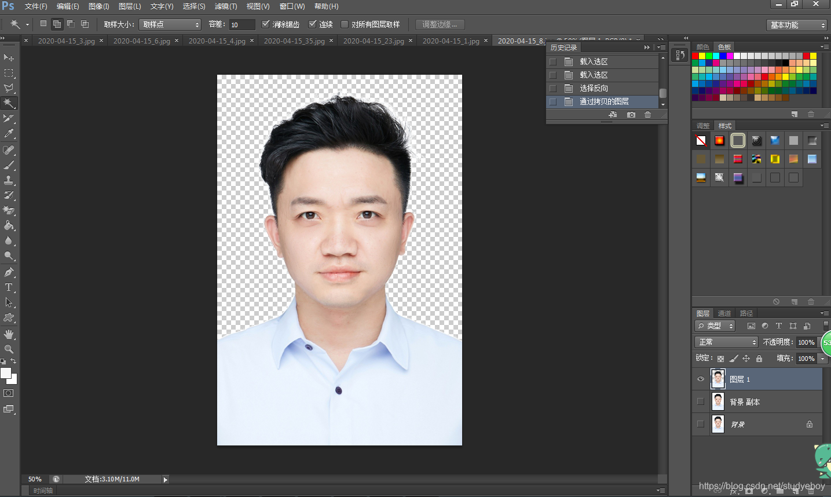The height and width of the screenshot is (497, 831).
Task: Select the Eyedropper tool
Action: point(9,133)
